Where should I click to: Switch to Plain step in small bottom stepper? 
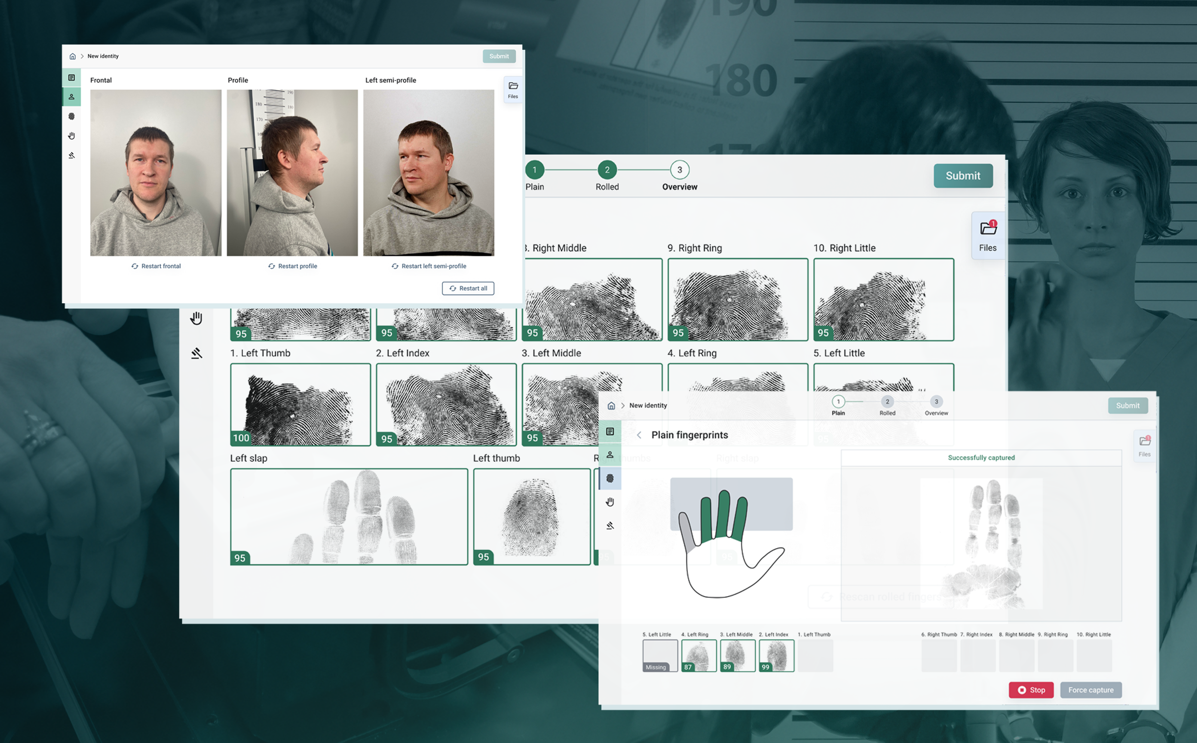[x=838, y=402]
